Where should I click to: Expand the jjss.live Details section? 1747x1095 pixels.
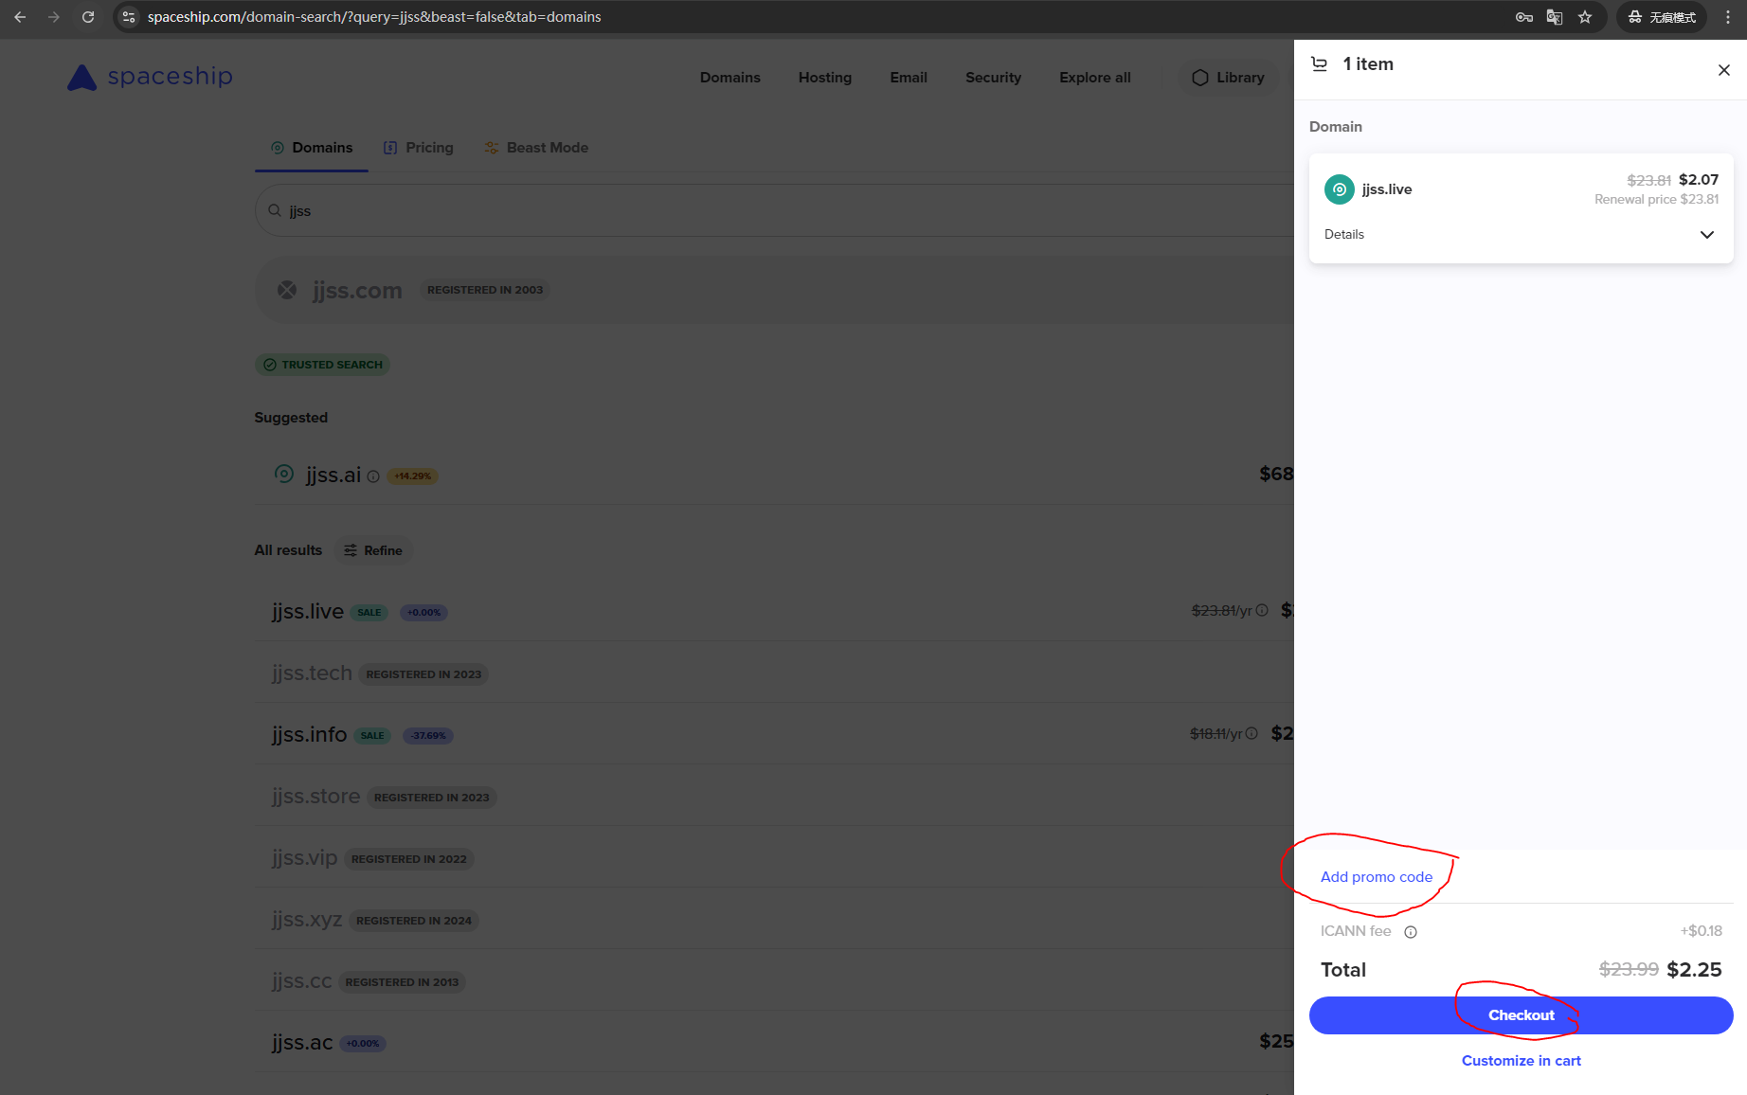pos(1706,235)
